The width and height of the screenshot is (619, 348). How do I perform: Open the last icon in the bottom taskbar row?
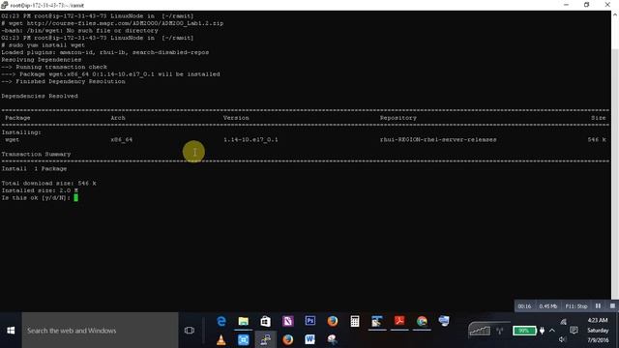click(x=332, y=339)
